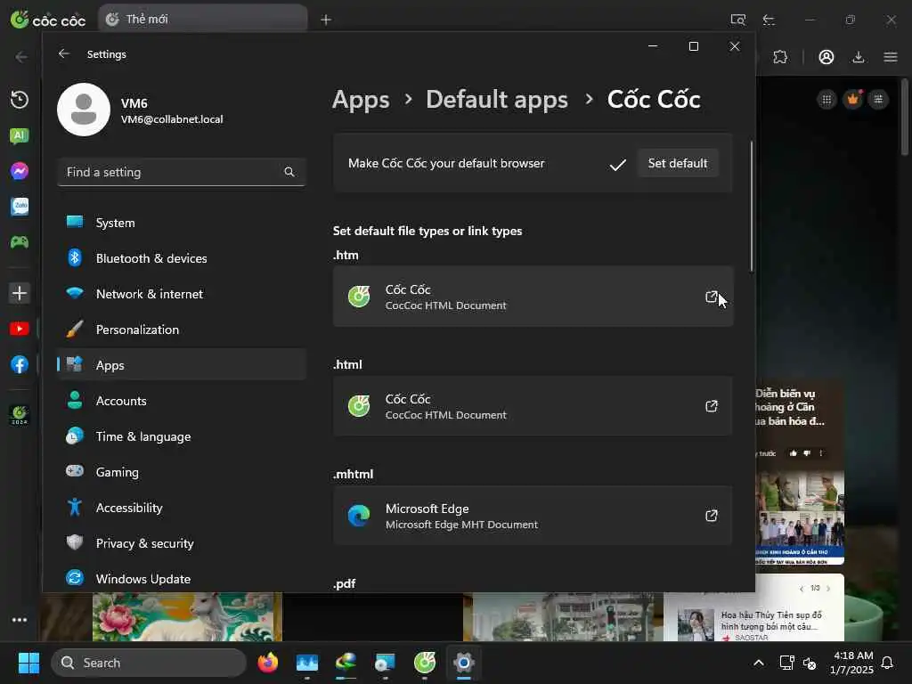Viewport: 912px width, 684px height.
Task: Click the open-in-new icon on the .html row
Action: point(712,406)
